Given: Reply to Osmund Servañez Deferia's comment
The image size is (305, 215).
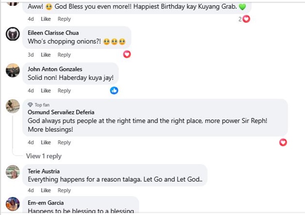Looking at the screenshot, I should coord(64,143).
